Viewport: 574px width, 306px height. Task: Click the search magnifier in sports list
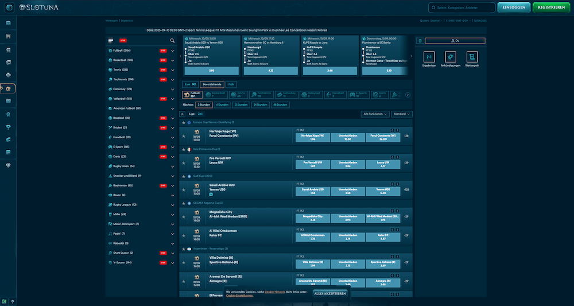[x=172, y=41]
